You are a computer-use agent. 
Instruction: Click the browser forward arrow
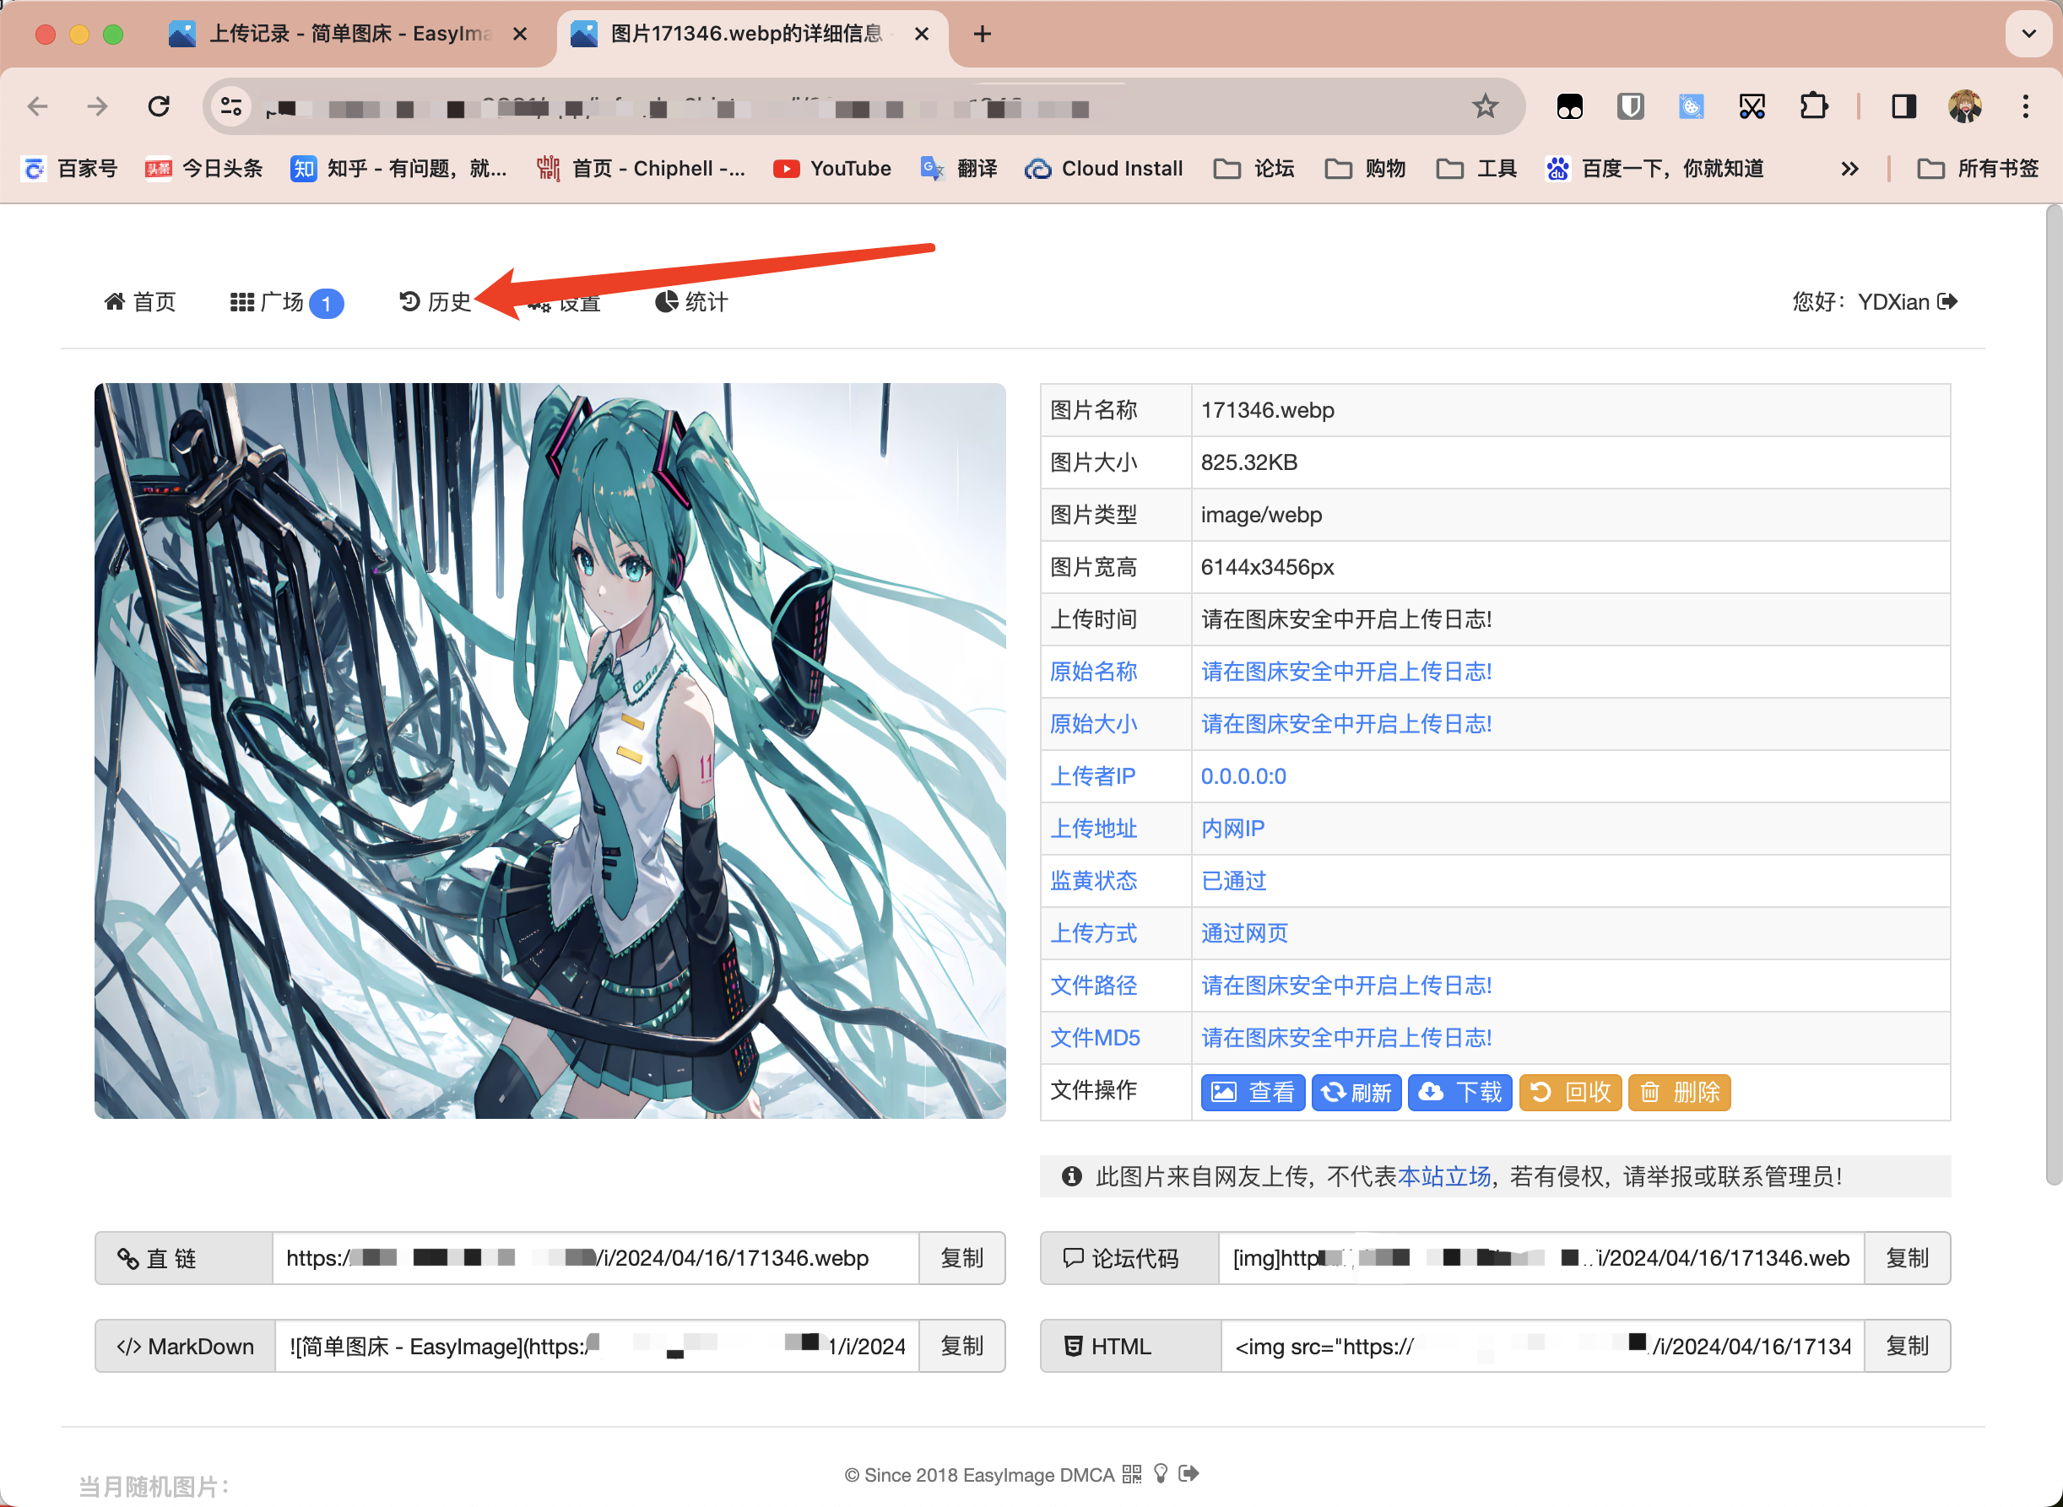98,106
